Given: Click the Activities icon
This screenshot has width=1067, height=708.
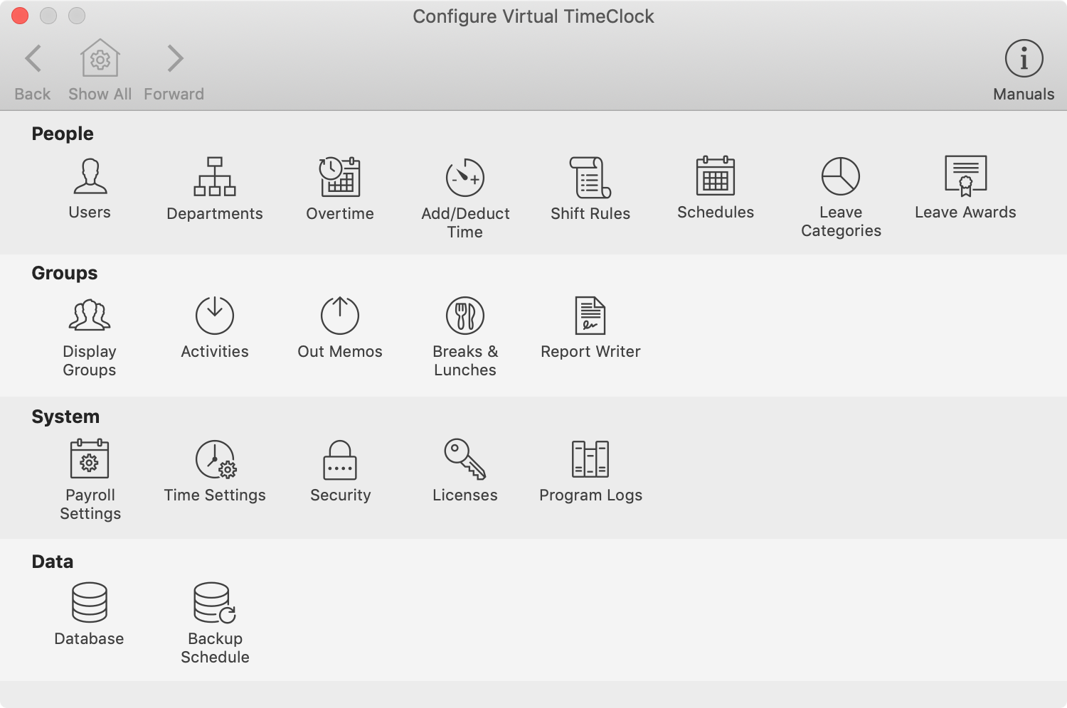Looking at the screenshot, I should (215, 316).
